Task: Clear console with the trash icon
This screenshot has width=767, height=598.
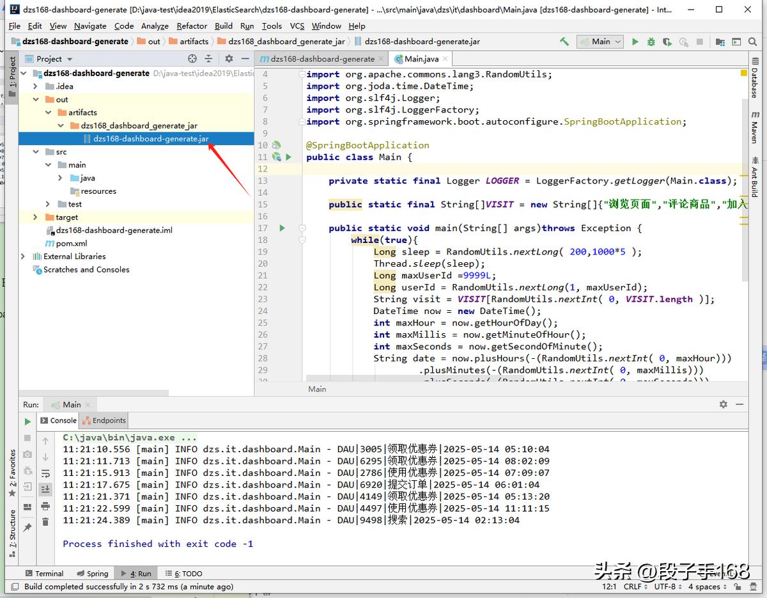Action: click(x=45, y=522)
